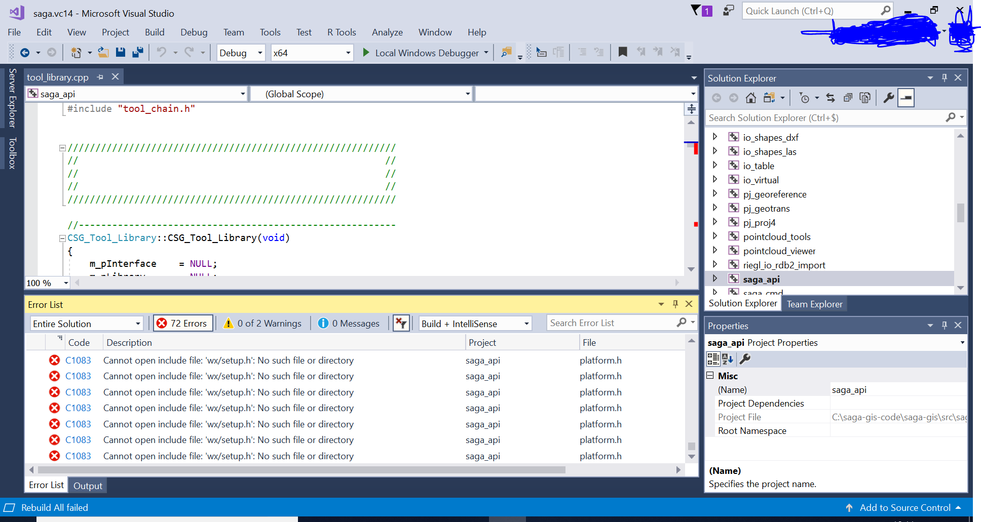Toggle the Clear All Filters button in Error List
Screen dimensions: 981x522
[x=401, y=323]
